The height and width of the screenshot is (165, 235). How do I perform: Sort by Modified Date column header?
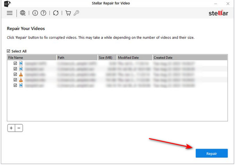click(x=135, y=58)
